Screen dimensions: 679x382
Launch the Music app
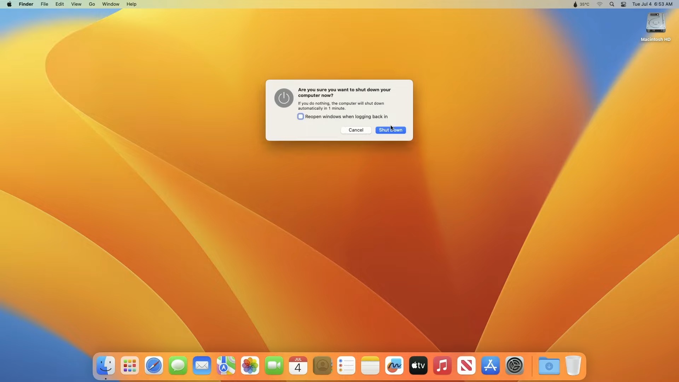[x=442, y=365]
